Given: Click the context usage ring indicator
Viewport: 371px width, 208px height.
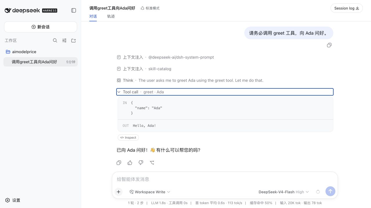Looking at the screenshot, I should [x=318, y=192].
